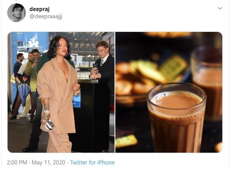231x169 pixels.
Task: Click the woman's hoop earring
Action: 66,54
